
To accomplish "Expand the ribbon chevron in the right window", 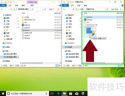I will point(120,5).
